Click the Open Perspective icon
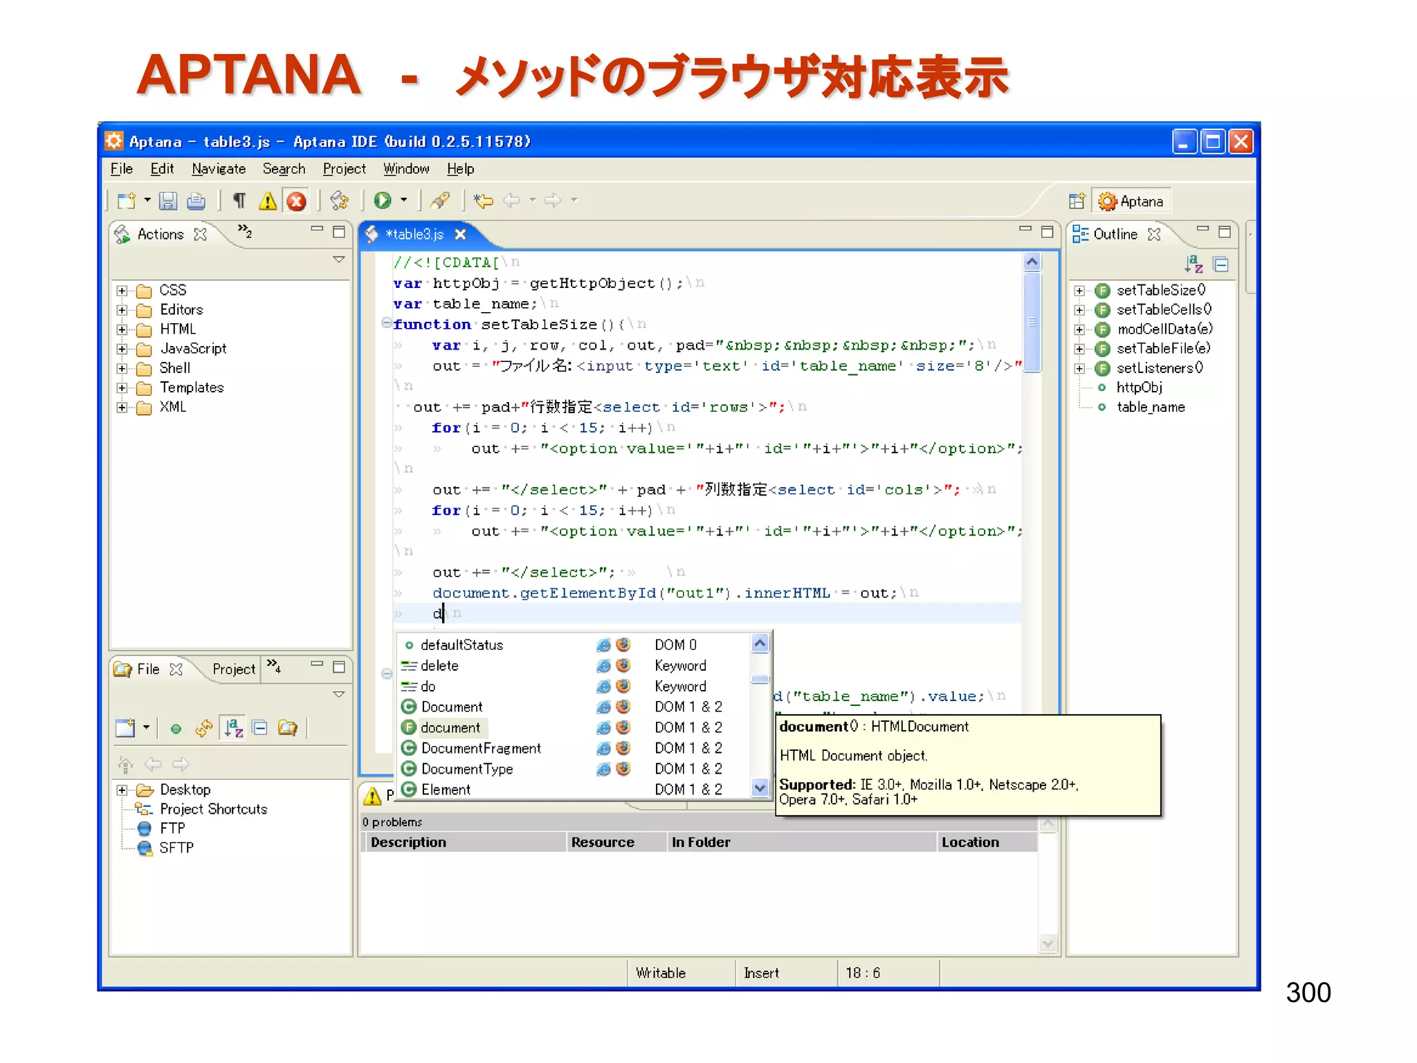 1077,201
